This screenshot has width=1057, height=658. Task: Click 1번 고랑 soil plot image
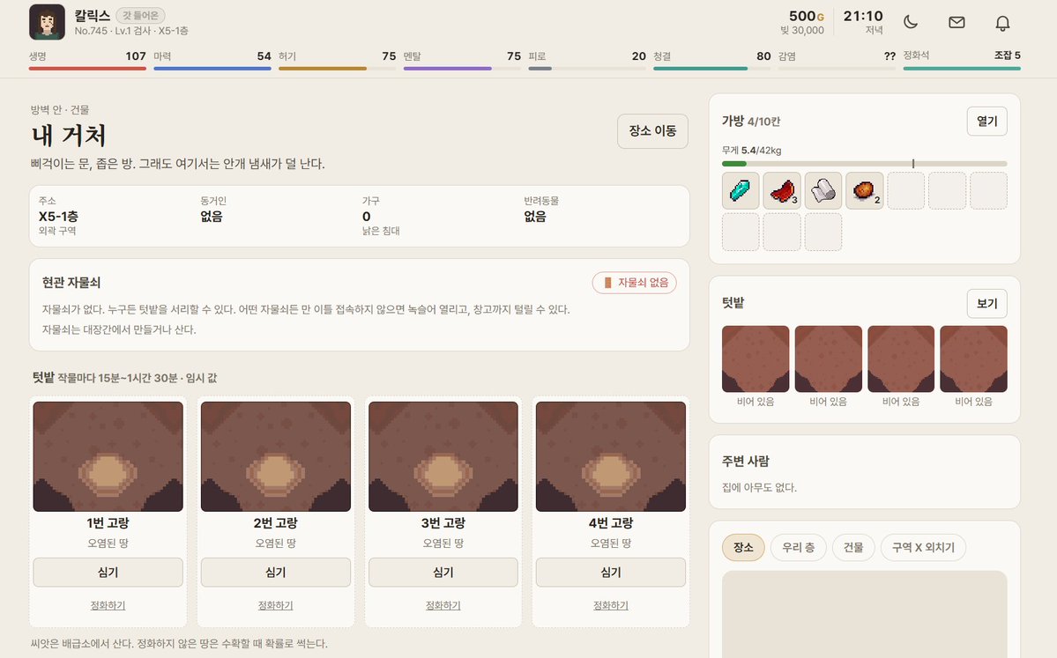(x=108, y=456)
